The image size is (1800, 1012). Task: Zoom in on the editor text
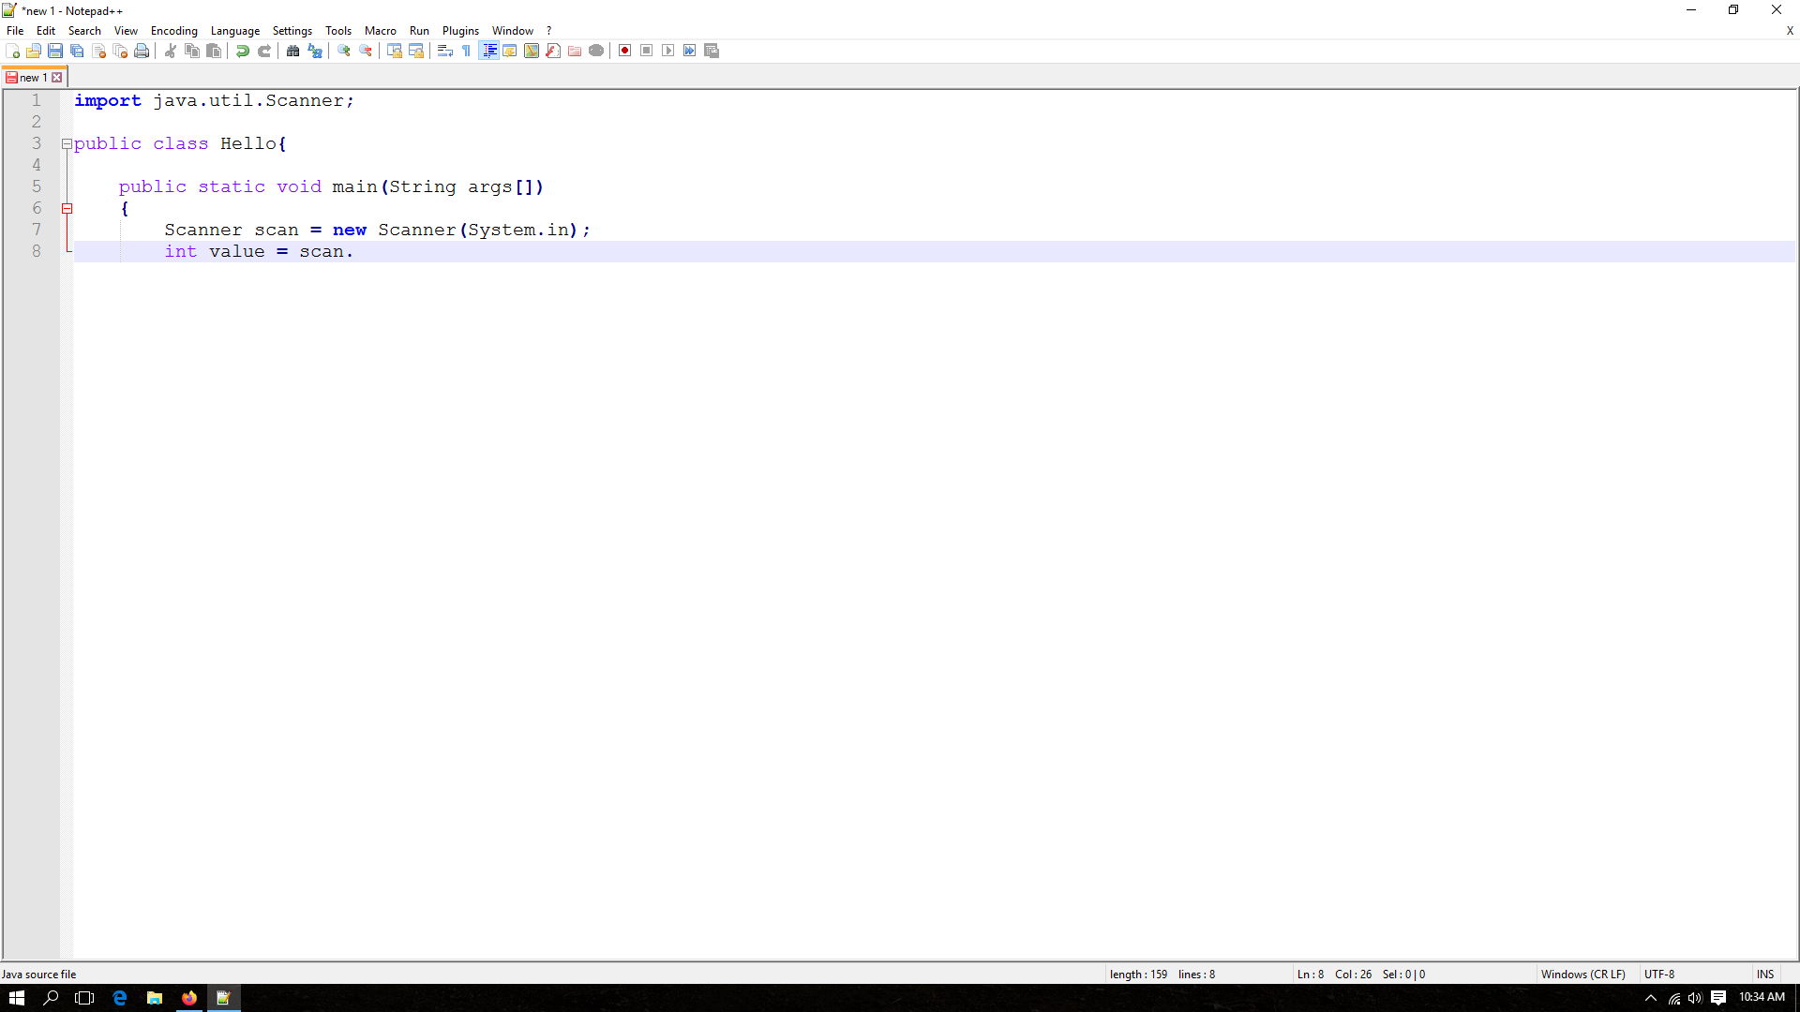point(344,51)
